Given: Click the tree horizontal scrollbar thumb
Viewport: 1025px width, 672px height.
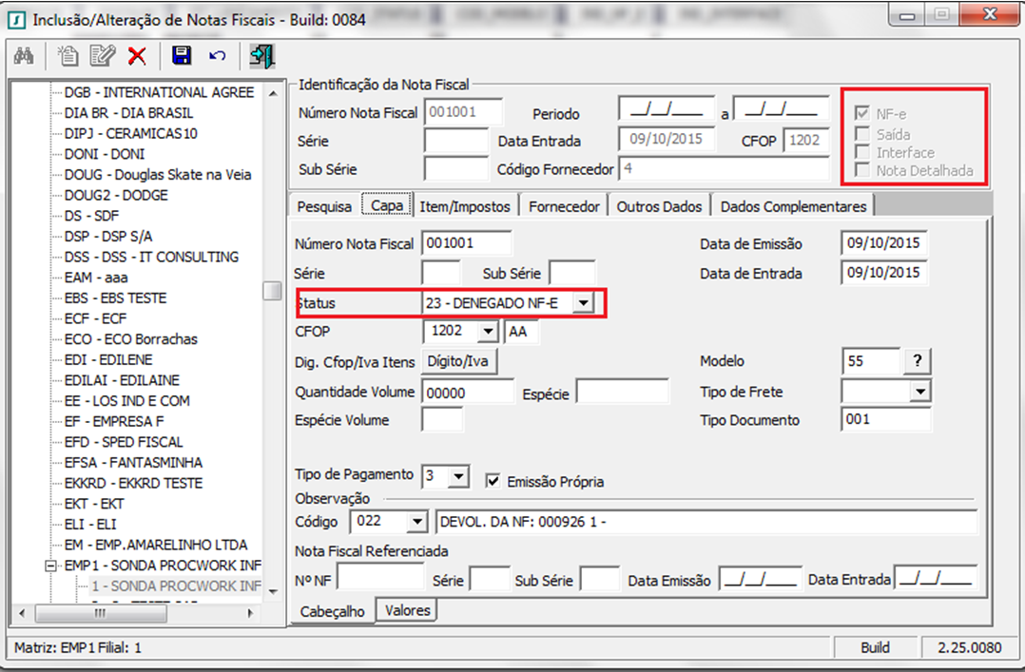Looking at the screenshot, I should point(101,613).
